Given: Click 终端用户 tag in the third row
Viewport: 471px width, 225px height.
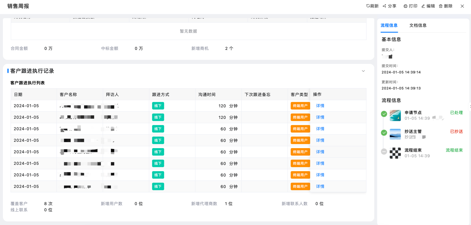Looking at the screenshot, I should pyautogui.click(x=300, y=129).
